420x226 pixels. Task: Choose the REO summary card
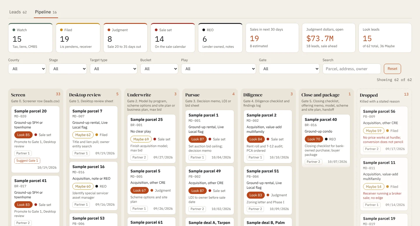[220, 38]
